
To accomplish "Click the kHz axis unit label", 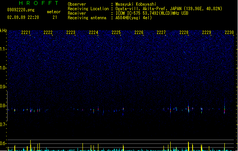I will 3,31.
